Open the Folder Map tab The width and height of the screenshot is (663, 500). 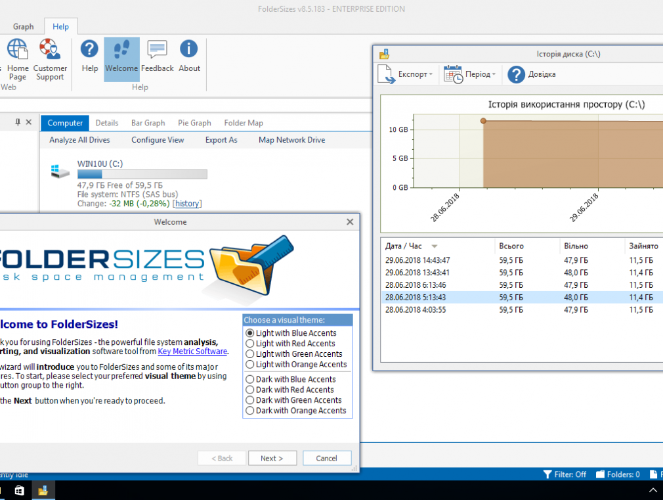[x=244, y=124]
